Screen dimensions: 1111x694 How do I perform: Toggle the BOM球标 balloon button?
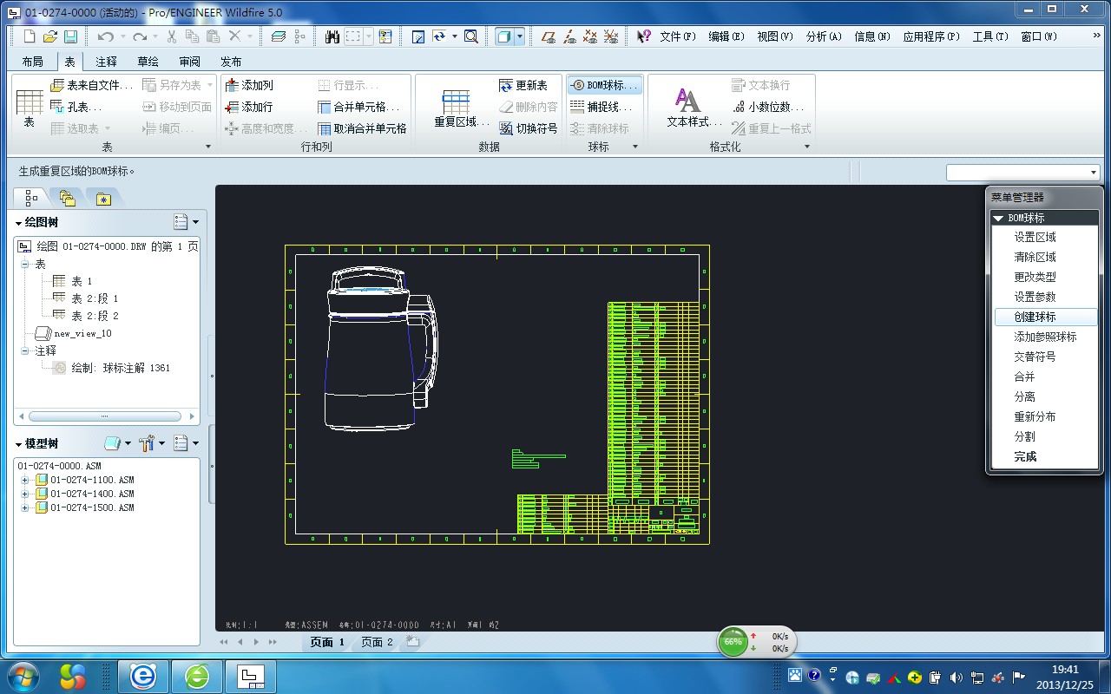(604, 85)
